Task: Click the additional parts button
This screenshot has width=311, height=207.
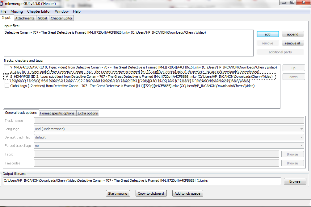Action: [280, 52]
